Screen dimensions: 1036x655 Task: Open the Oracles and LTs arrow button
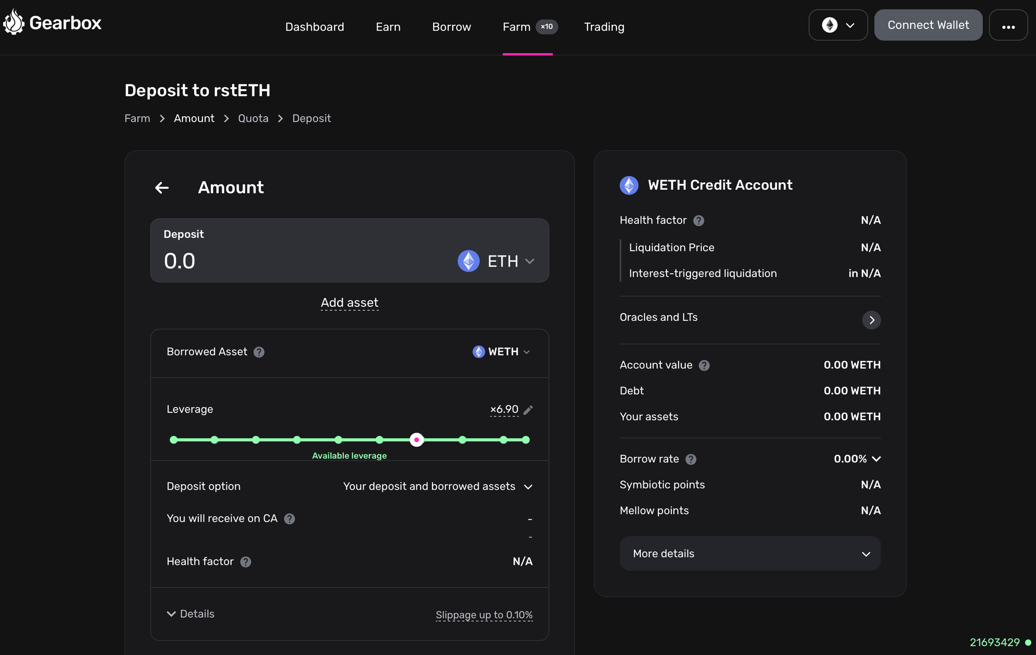coord(871,320)
